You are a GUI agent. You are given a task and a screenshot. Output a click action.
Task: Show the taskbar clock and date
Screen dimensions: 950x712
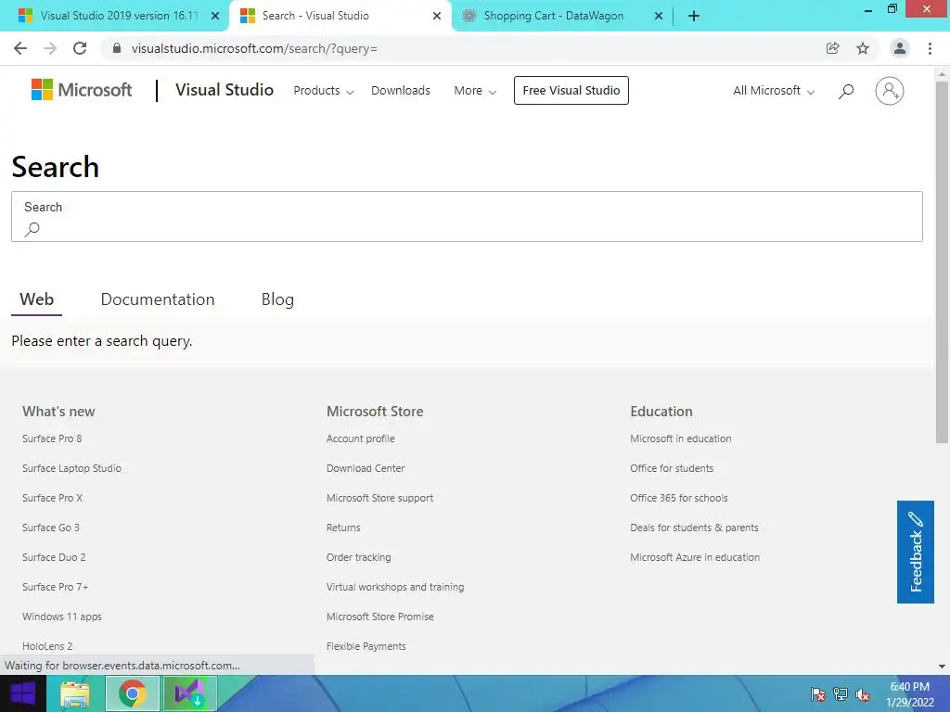[x=909, y=694]
